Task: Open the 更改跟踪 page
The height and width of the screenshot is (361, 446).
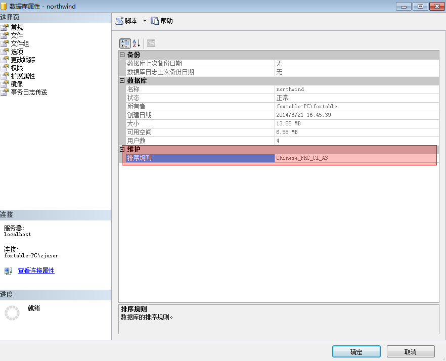Action: pos(23,60)
